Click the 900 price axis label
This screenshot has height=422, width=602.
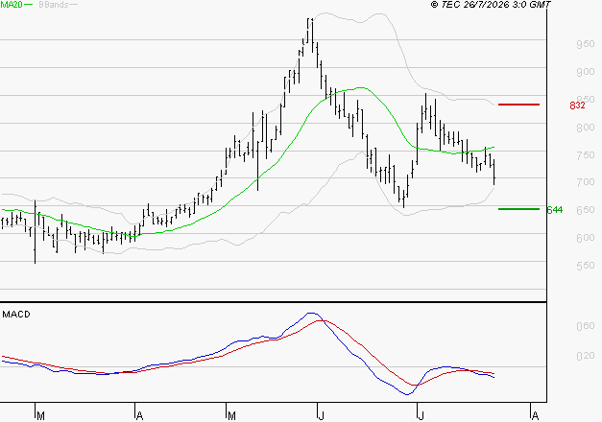[586, 72]
